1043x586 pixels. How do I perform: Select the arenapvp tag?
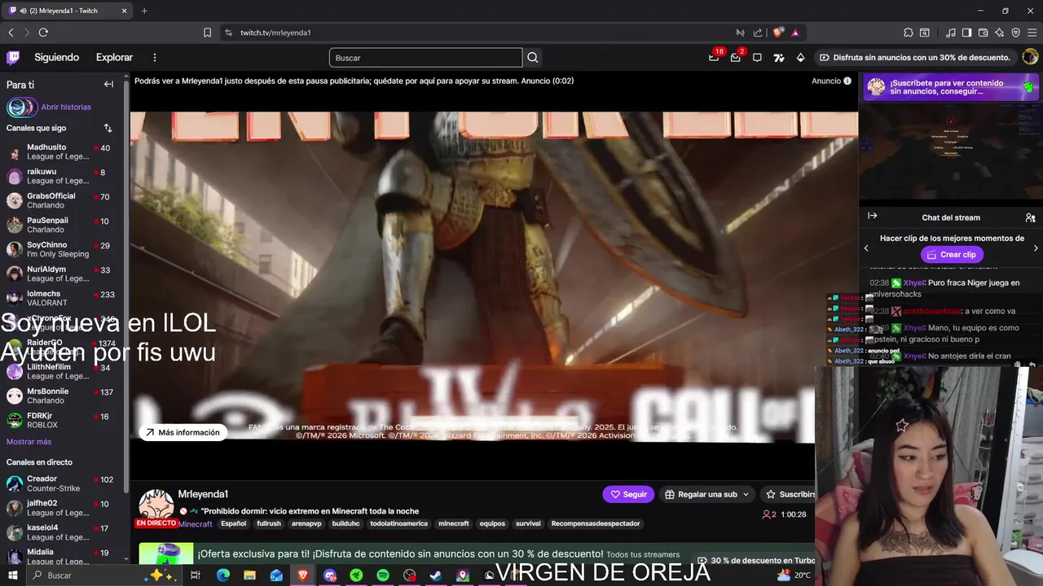coord(306,523)
